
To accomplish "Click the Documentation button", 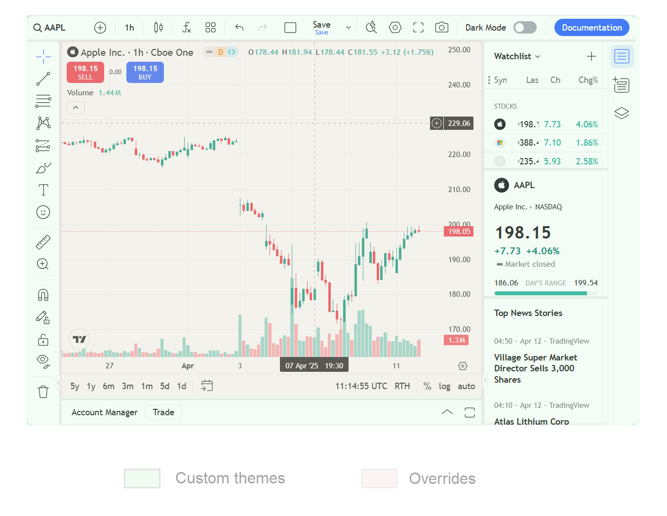I will click(591, 28).
